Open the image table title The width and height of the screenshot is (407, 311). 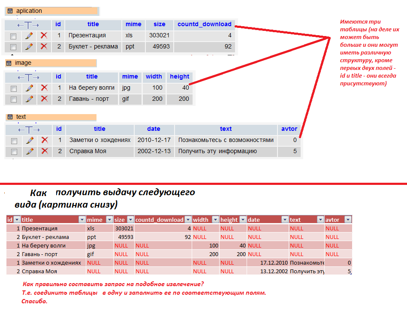pos(23,63)
